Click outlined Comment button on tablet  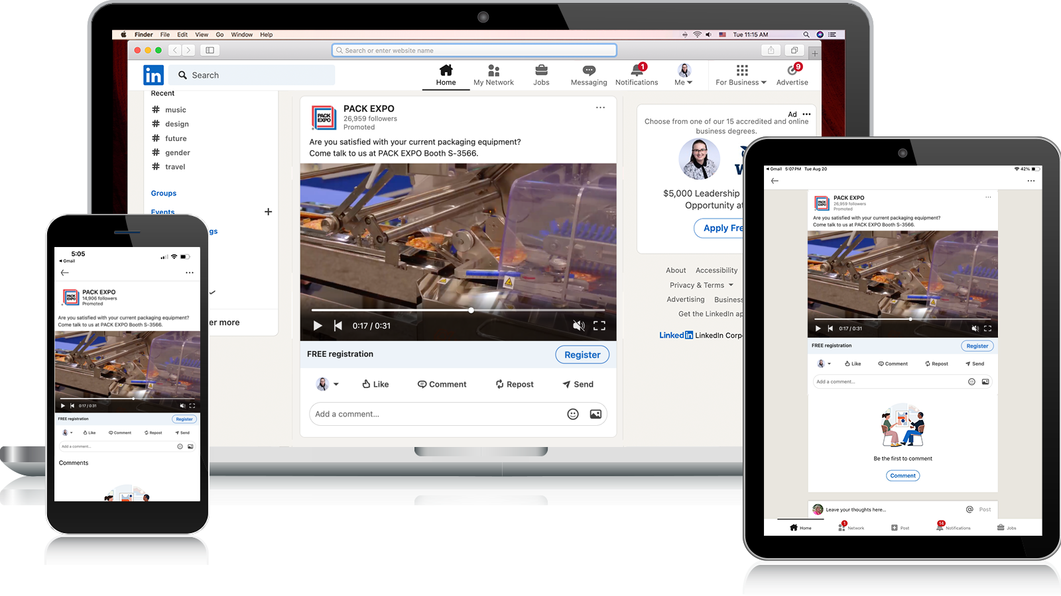[x=903, y=475]
